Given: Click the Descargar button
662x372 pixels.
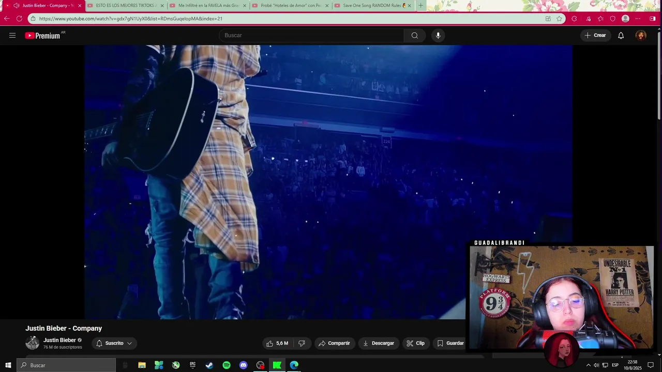Looking at the screenshot, I should (x=379, y=343).
